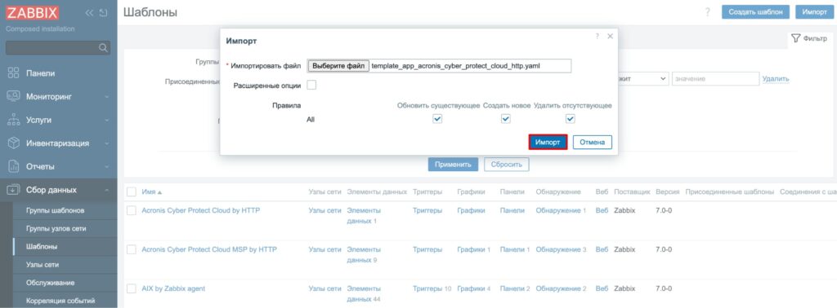
Task: Expand the Отчеты menu chevron
Action: click(x=107, y=166)
